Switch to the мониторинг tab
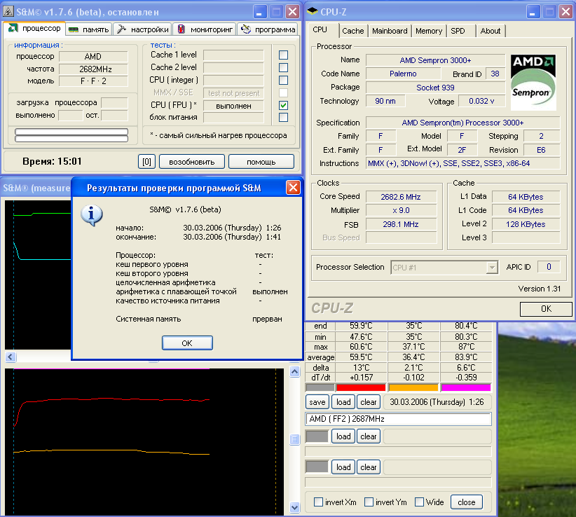Screen dimensions: 576x517 (x=205, y=29)
